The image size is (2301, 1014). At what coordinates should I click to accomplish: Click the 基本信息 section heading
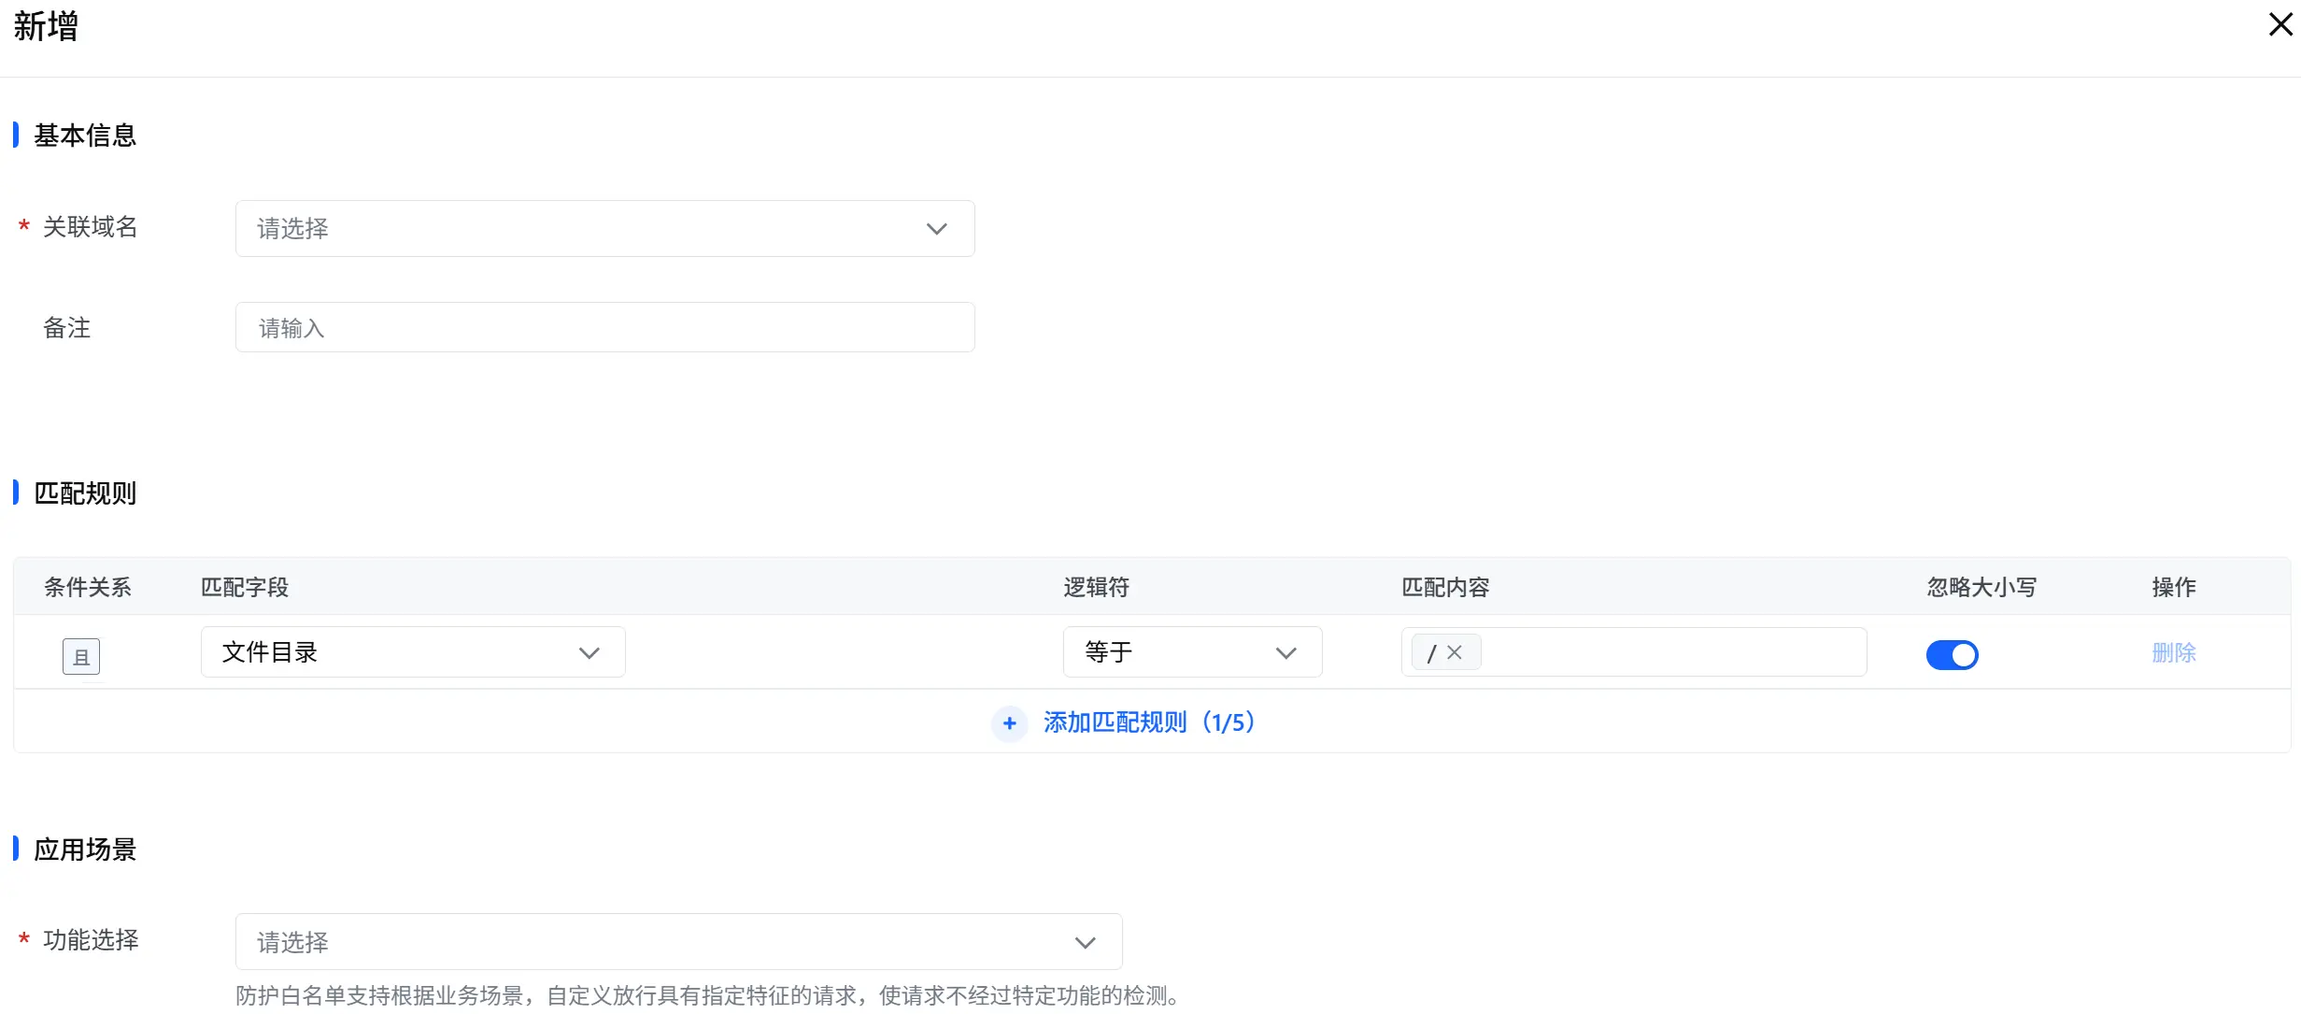85,136
